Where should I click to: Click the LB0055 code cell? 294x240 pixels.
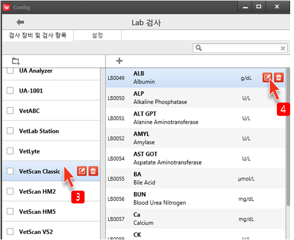pyautogui.click(x=116, y=178)
